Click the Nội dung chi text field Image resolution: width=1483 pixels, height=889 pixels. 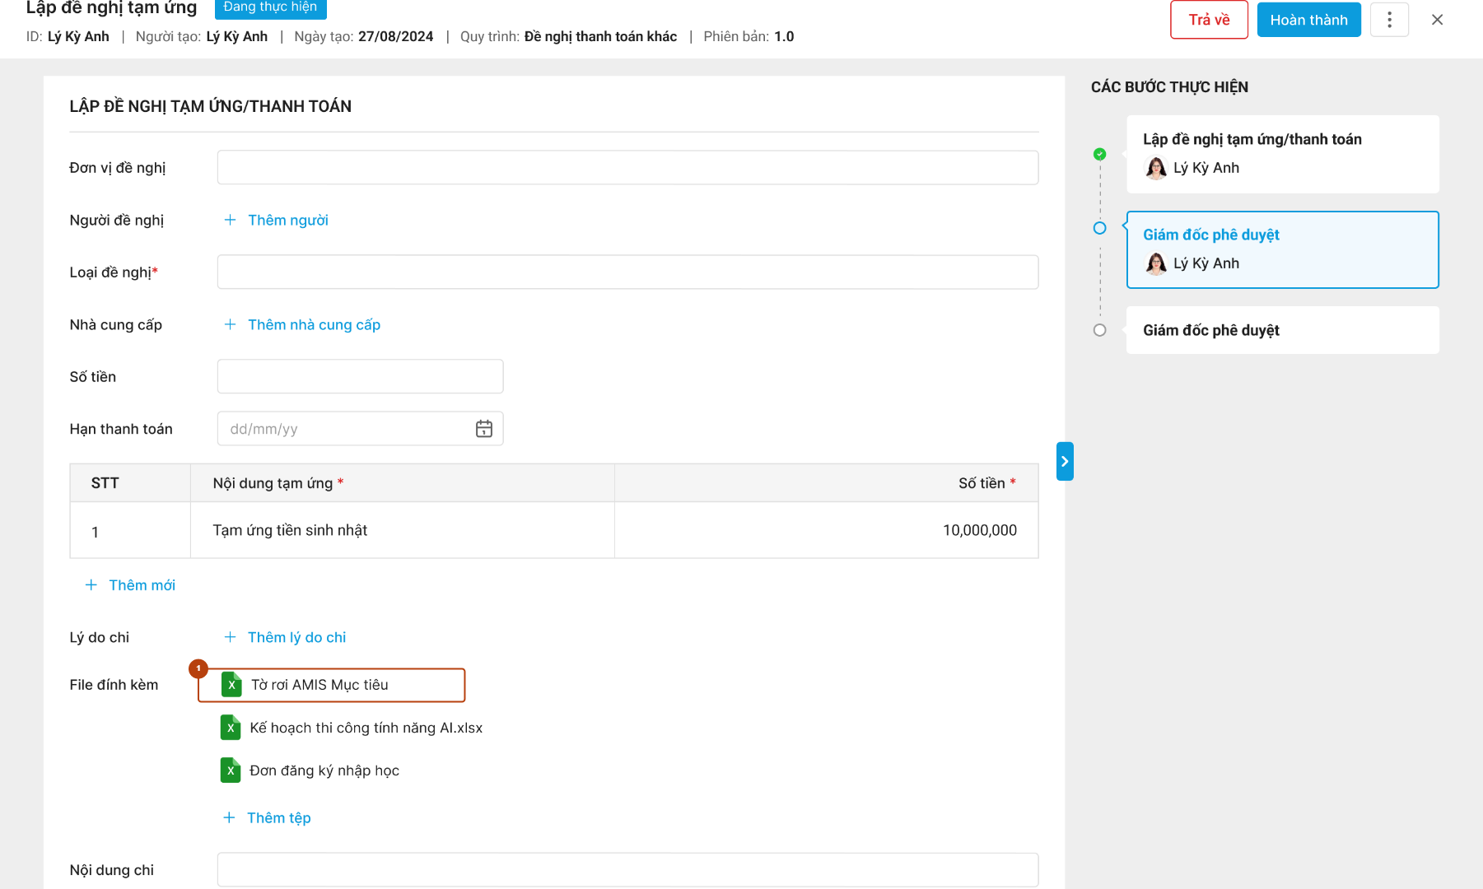click(x=627, y=870)
